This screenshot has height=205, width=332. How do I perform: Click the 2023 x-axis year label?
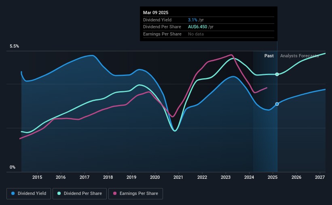point(226,178)
